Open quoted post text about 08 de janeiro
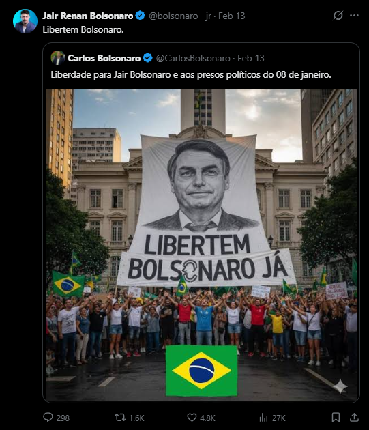The width and height of the screenshot is (369, 430). pyautogui.click(x=191, y=74)
